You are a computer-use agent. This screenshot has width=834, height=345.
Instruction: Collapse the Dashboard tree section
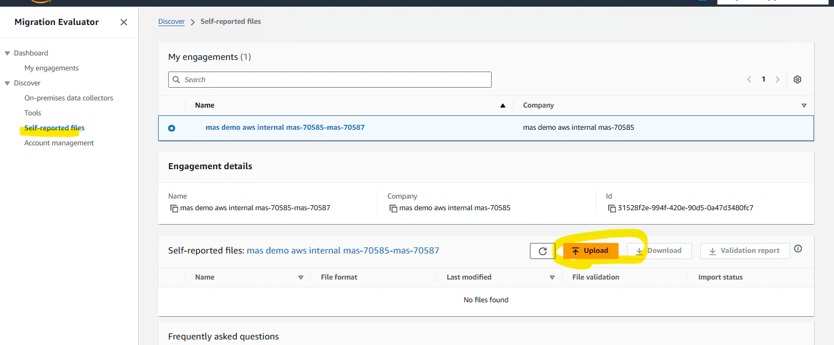8,53
